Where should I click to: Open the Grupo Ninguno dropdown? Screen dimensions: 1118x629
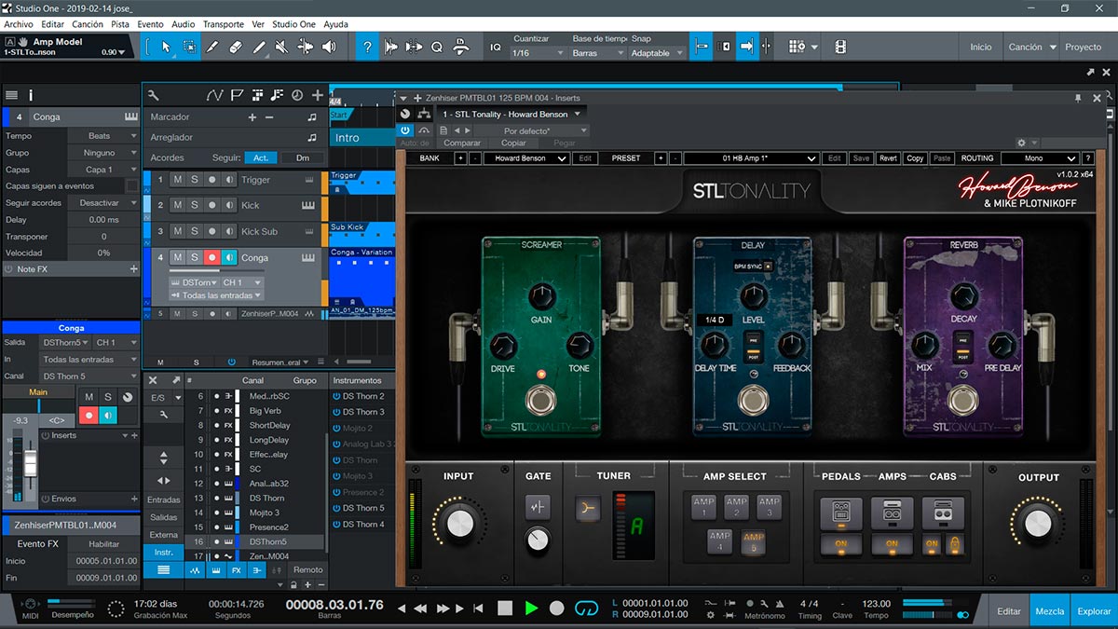[103, 153]
